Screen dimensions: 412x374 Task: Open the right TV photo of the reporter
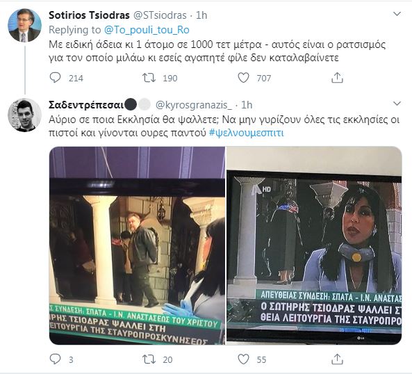tap(314, 245)
